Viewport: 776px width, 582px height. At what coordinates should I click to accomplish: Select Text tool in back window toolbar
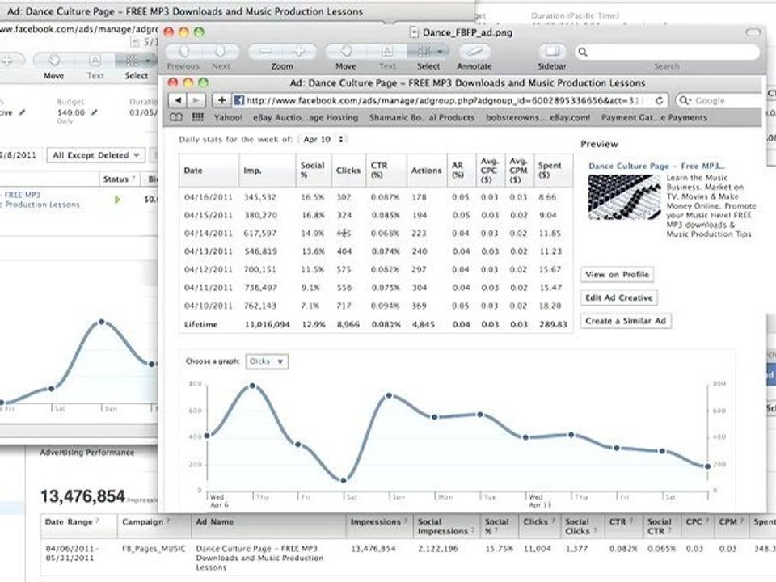tap(95, 61)
